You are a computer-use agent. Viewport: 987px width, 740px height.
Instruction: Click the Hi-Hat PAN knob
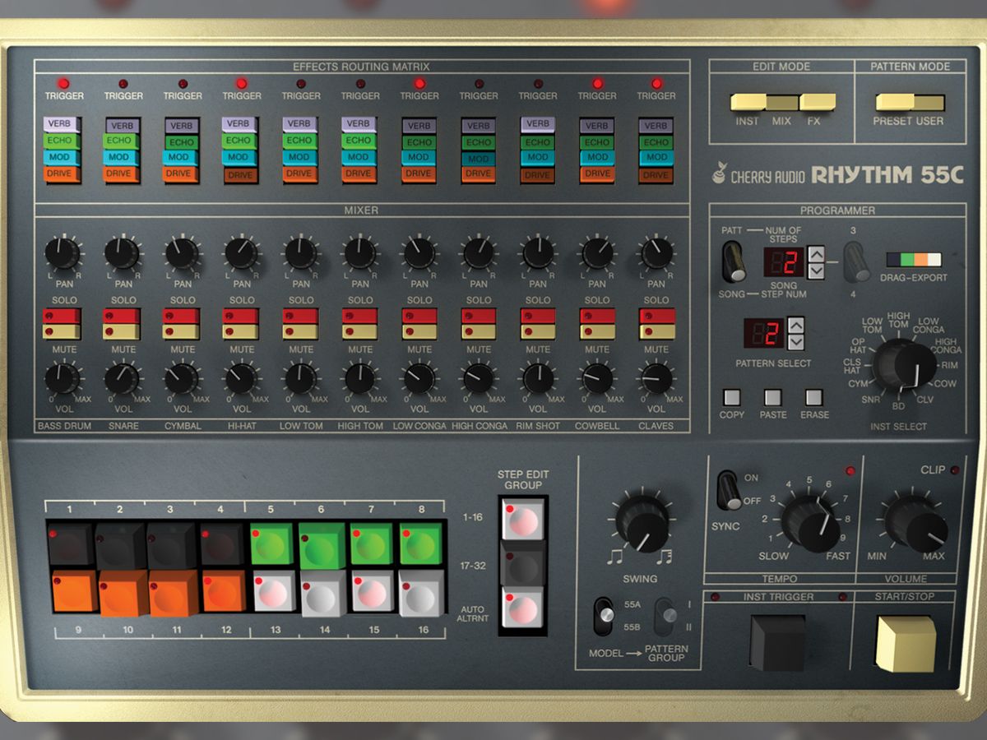(240, 253)
